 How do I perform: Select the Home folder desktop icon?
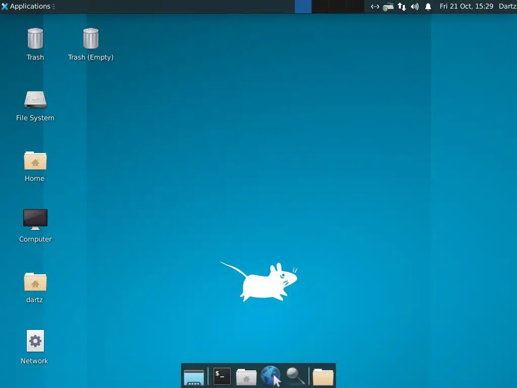click(35, 161)
